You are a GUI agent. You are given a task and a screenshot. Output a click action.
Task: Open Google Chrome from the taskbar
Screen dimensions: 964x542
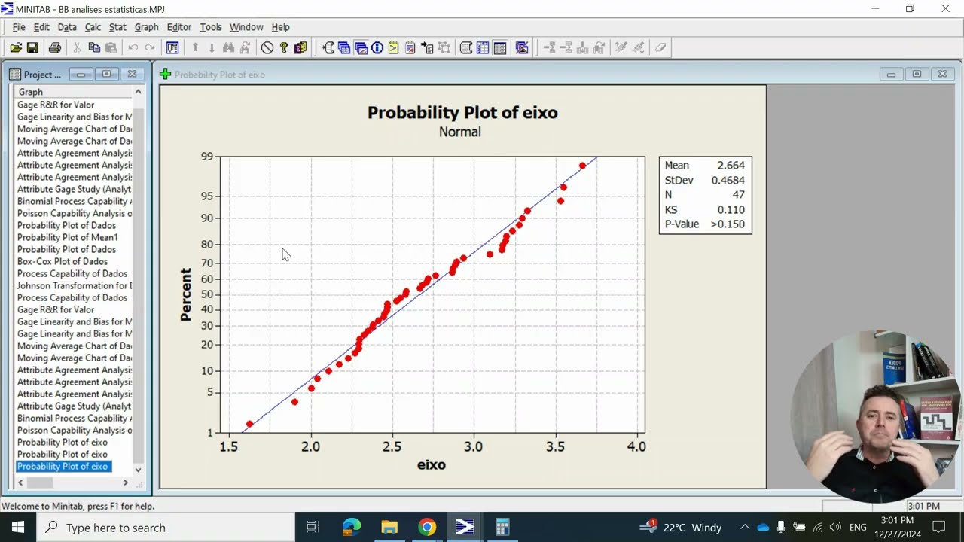427,527
